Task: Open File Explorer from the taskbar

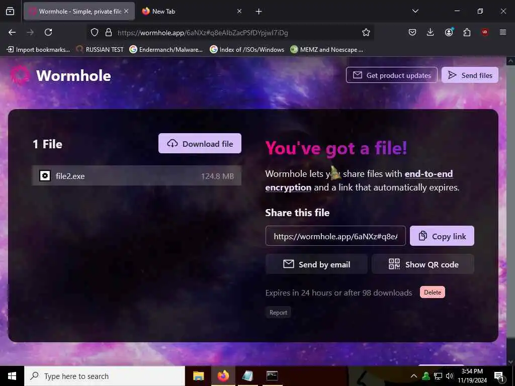Action: tap(198, 376)
